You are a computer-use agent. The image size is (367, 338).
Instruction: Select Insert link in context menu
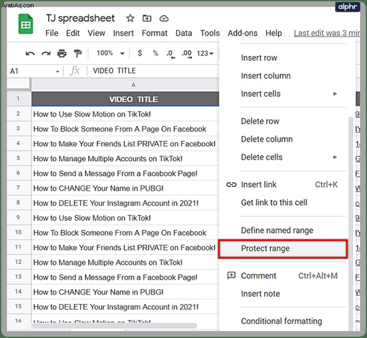283,184
